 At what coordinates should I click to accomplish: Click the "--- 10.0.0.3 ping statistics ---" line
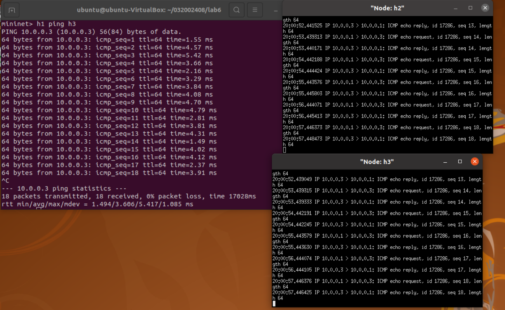(x=64, y=188)
